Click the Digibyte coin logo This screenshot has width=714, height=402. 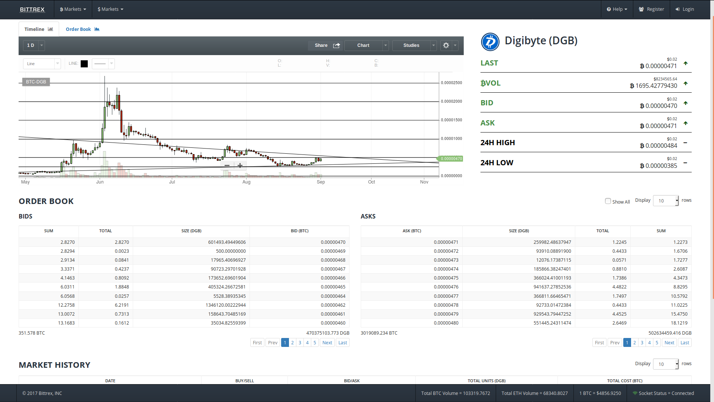point(490,42)
